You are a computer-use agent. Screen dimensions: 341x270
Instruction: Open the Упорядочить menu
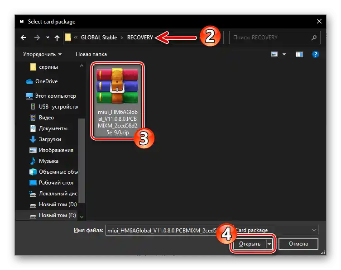click(x=42, y=54)
